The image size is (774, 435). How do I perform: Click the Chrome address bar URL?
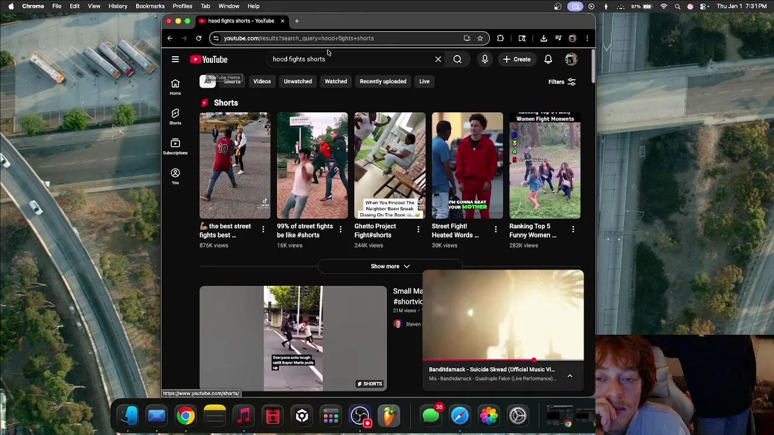pos(299,38)
